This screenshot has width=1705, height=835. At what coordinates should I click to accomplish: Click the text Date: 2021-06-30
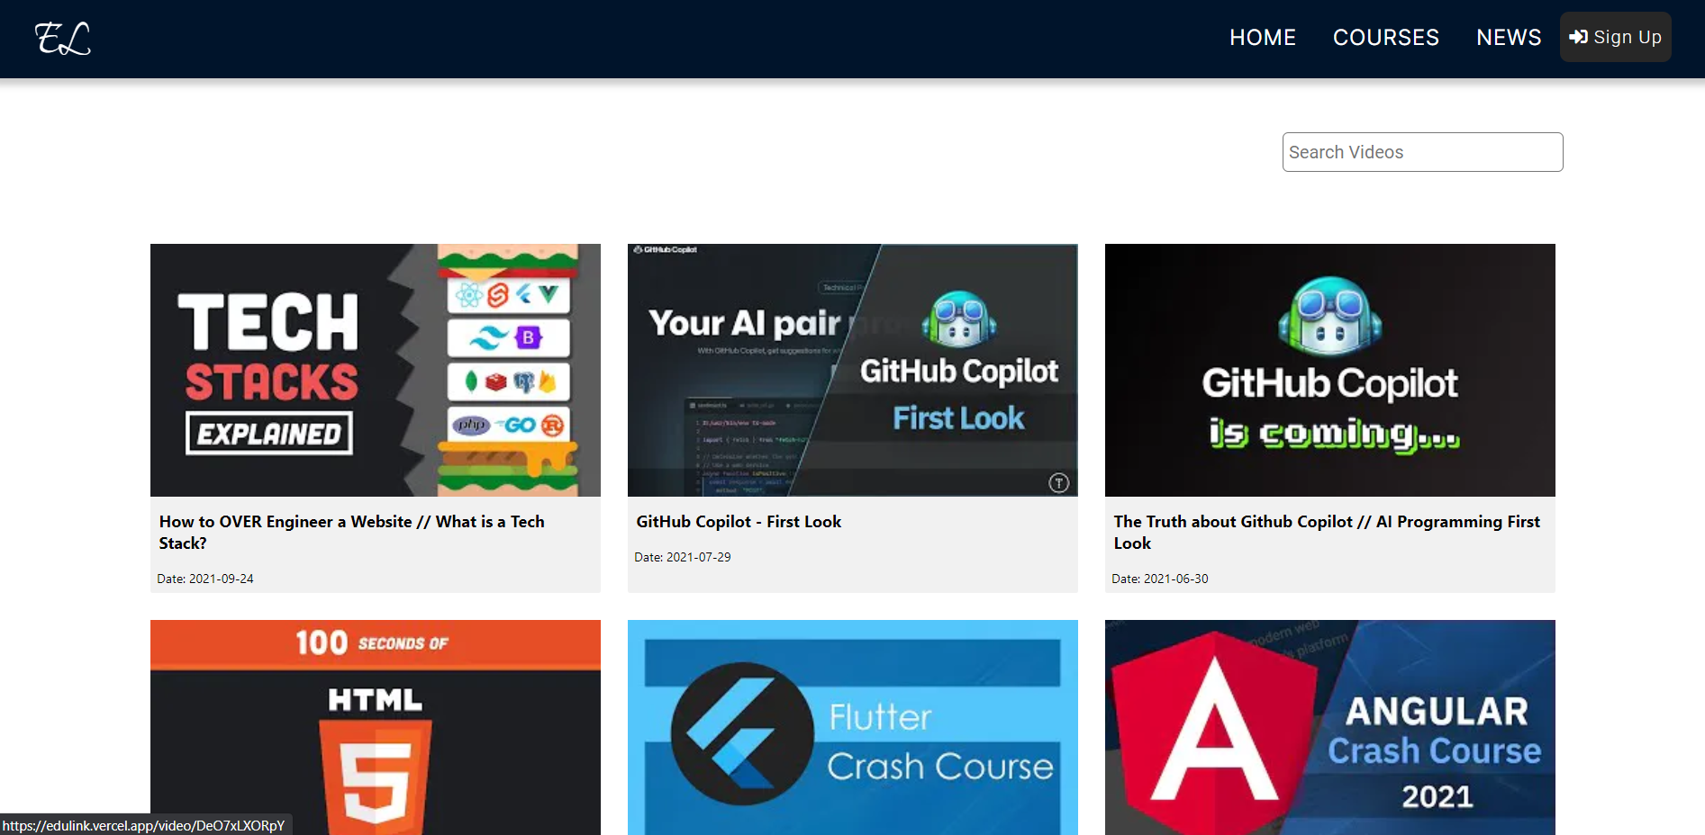1160,579
